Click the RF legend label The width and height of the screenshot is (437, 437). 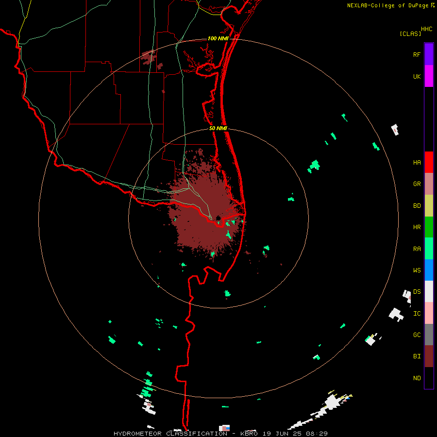coord(417,54)
